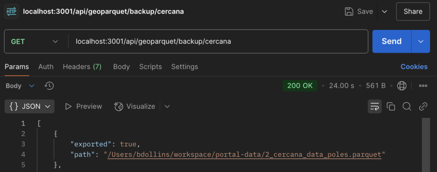
Task: Open the response more-options ellipsis menu
Action: coord(423,86)
